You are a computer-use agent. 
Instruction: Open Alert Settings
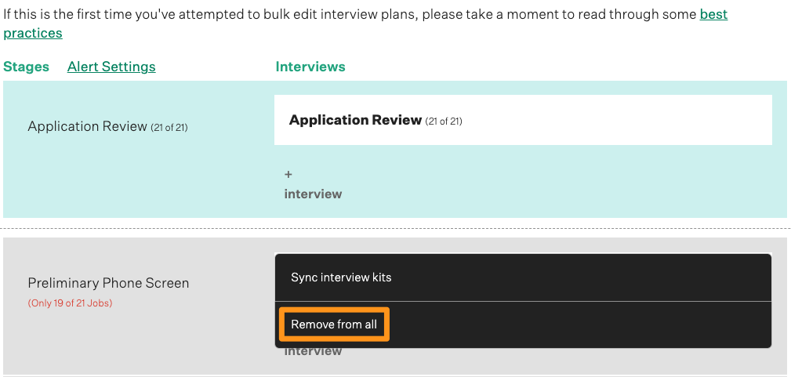111,67
